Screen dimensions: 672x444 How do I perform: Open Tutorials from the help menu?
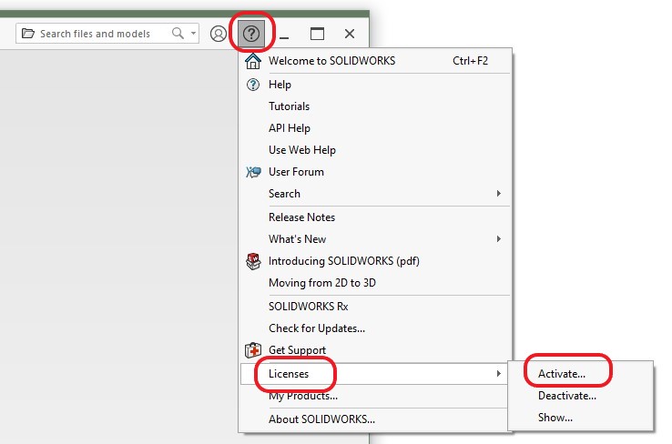click(375, 106)
